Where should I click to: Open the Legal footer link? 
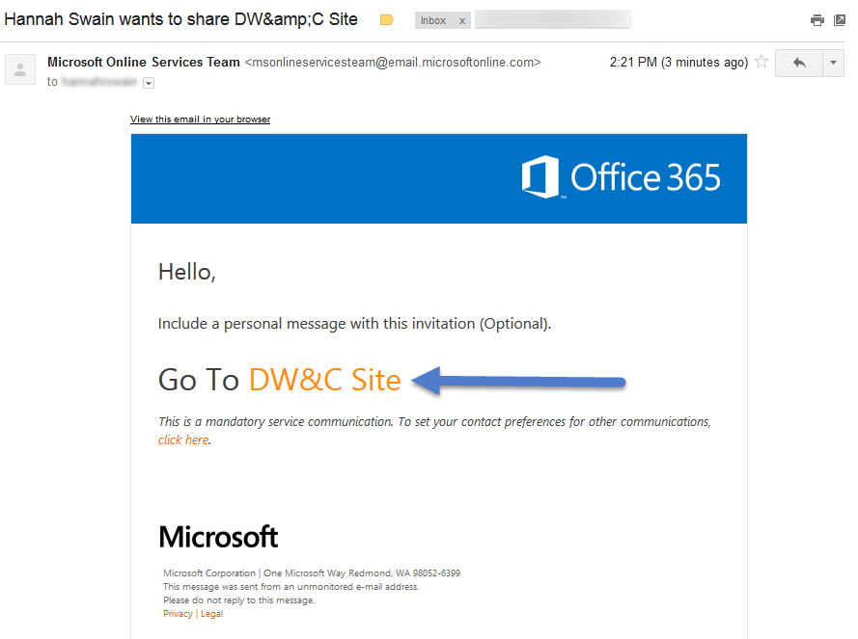[212, 614]
